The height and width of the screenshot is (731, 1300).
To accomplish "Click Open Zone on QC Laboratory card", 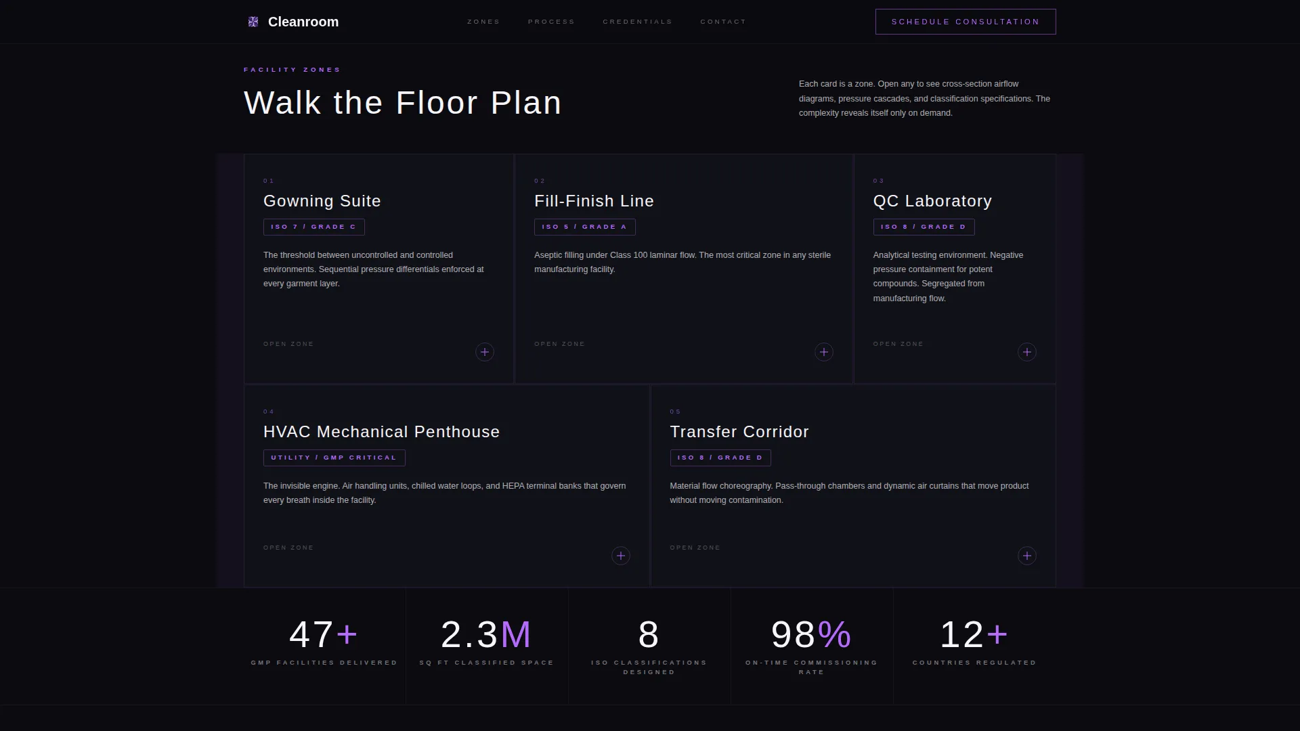I will coord(898,344).
